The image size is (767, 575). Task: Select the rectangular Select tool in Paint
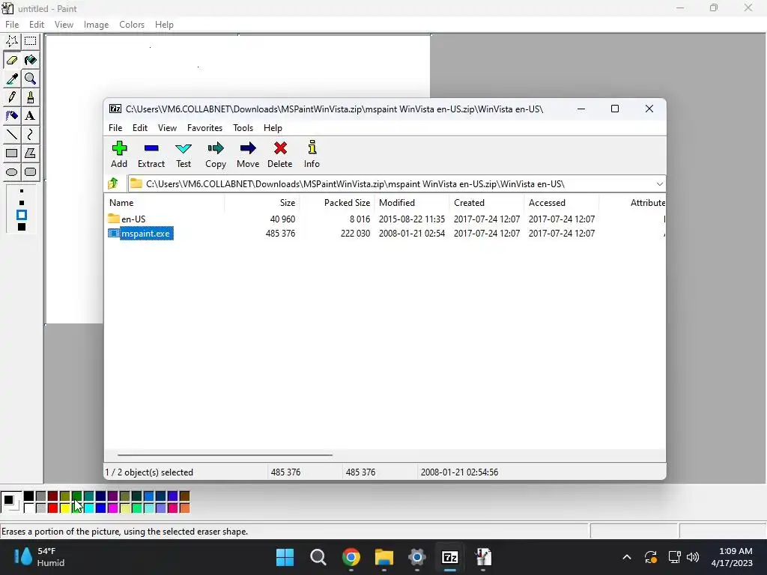click(x=30, y=42)
